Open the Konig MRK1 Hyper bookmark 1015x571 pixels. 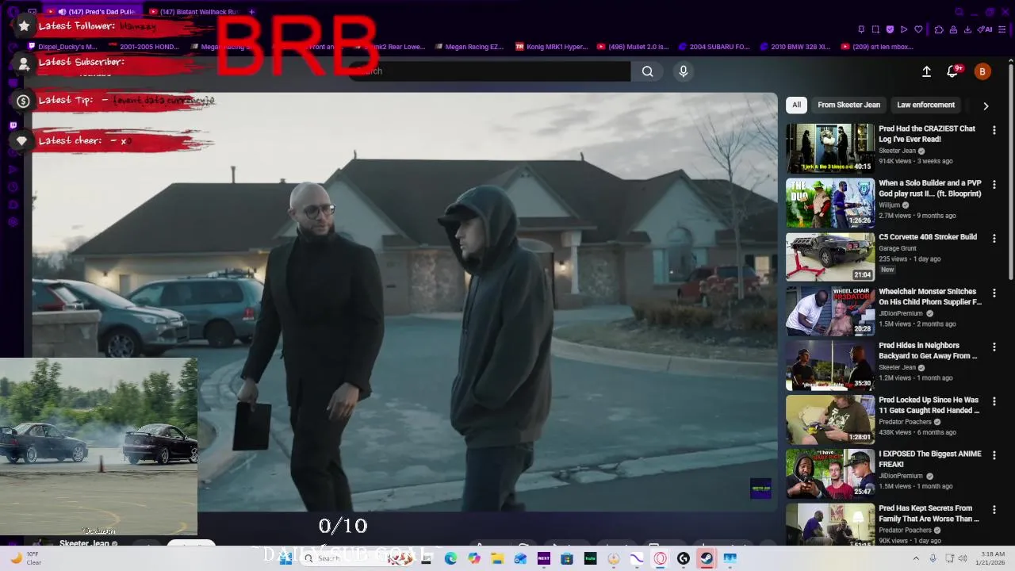tap(552, 47)
